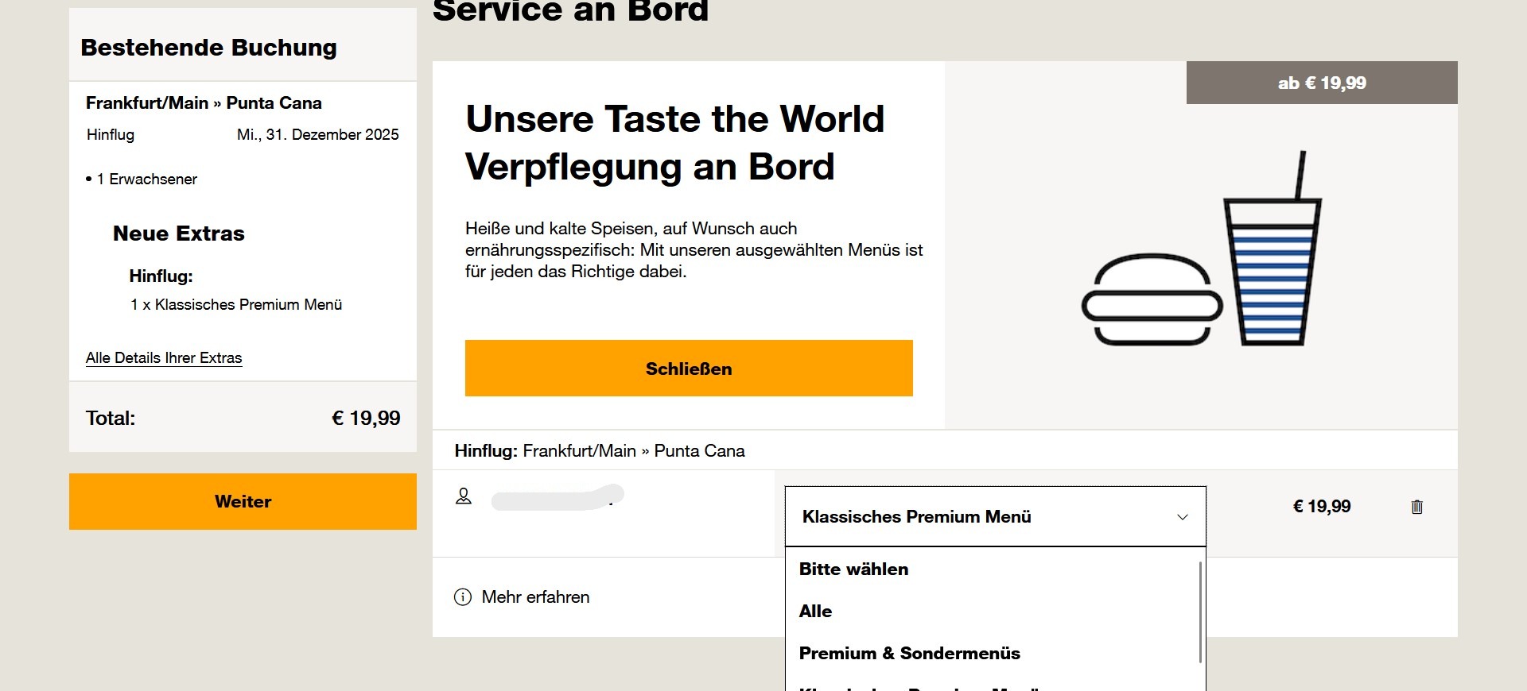Click the info icon beside Mehr erfahren

[463, 597]
